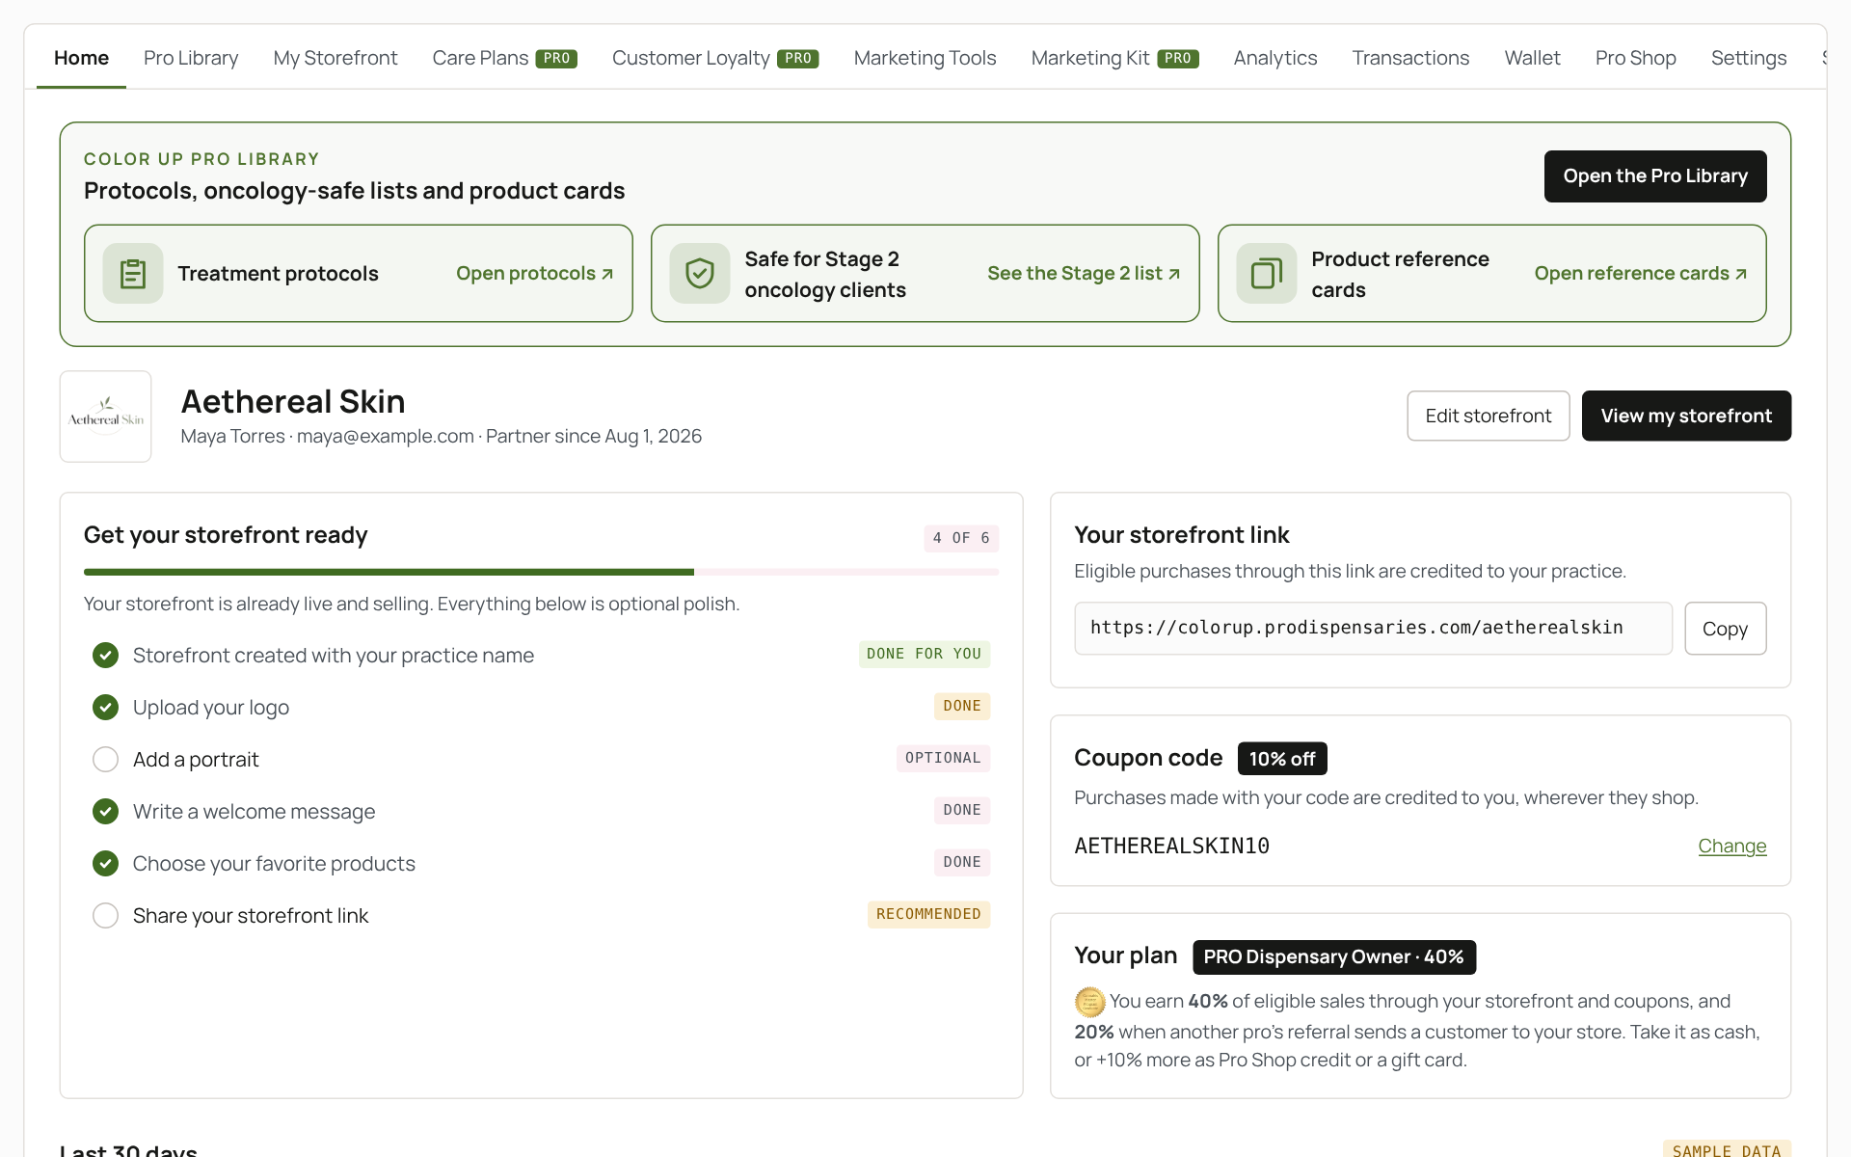Copy the storefront link
This screenshot has width=1851, height=1157.
coord(1725,629)
